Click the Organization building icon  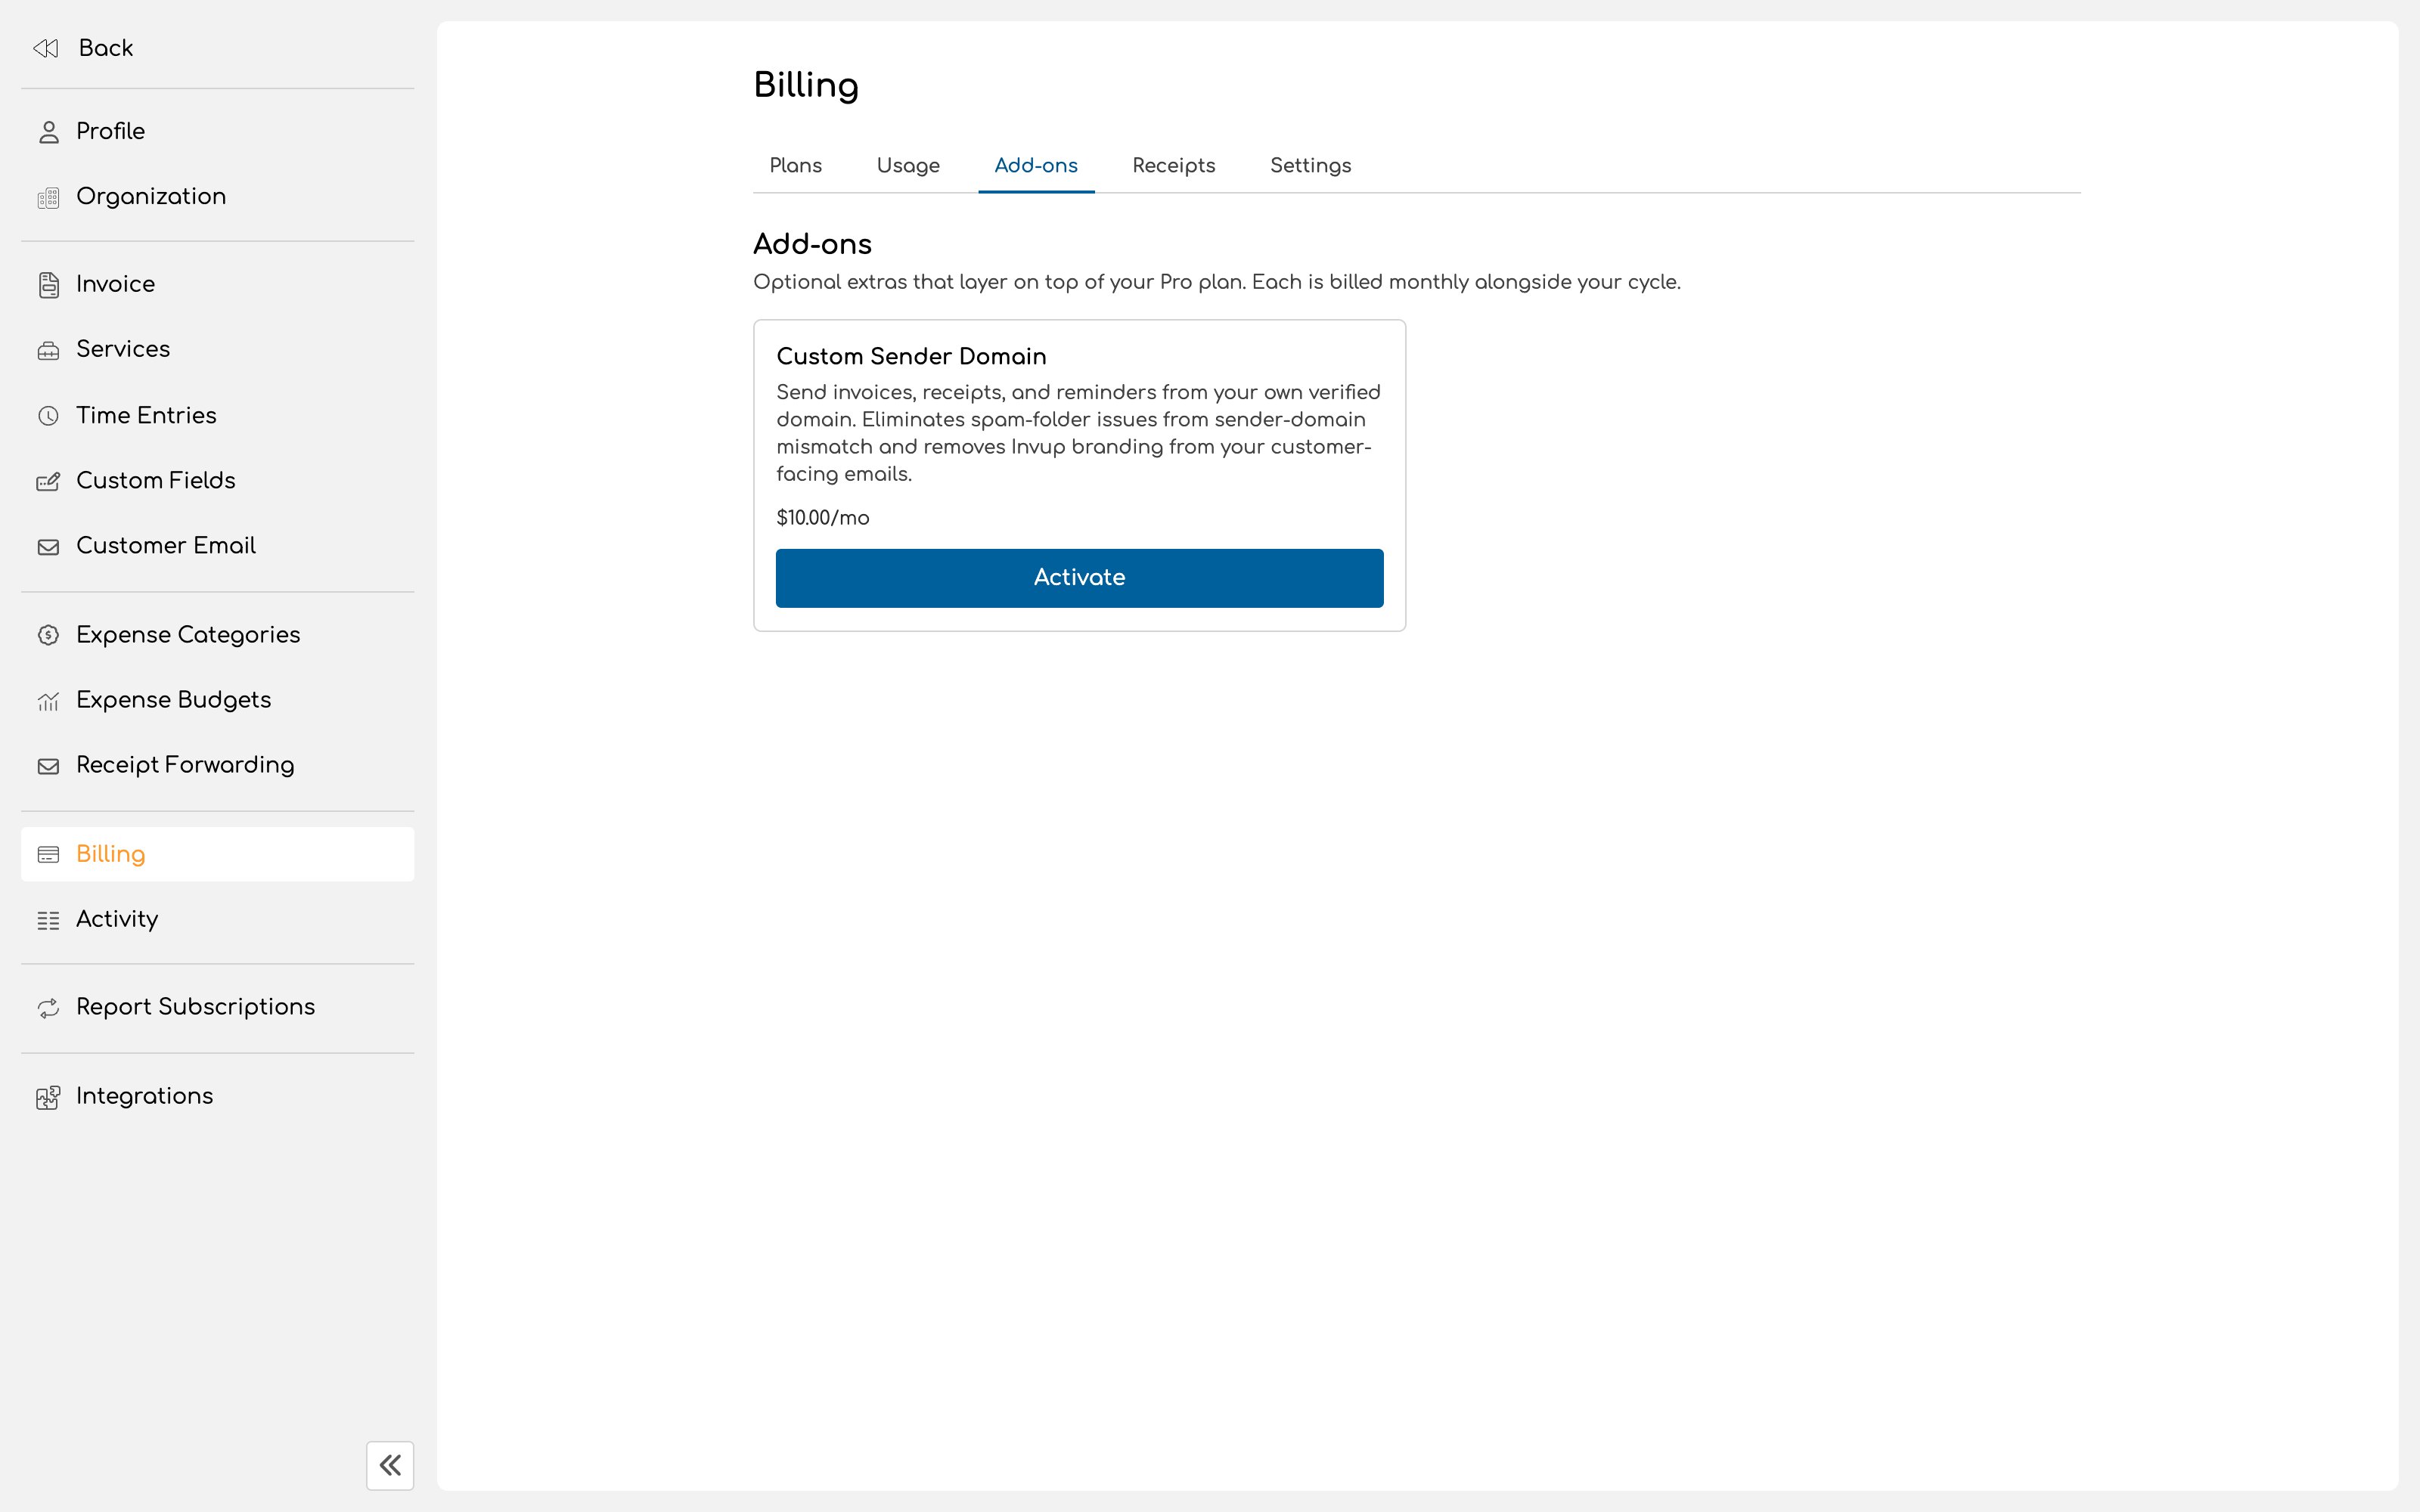pos(48,197)
